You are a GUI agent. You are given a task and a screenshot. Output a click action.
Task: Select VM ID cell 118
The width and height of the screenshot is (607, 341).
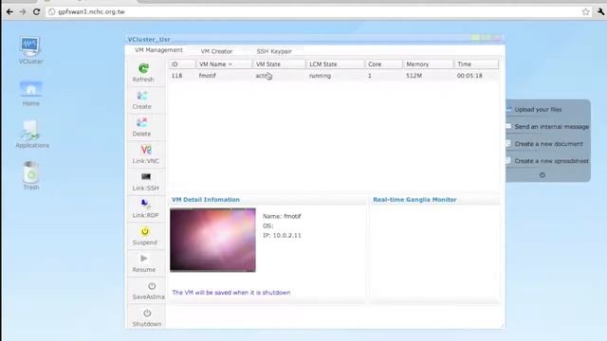coord(176,76)
